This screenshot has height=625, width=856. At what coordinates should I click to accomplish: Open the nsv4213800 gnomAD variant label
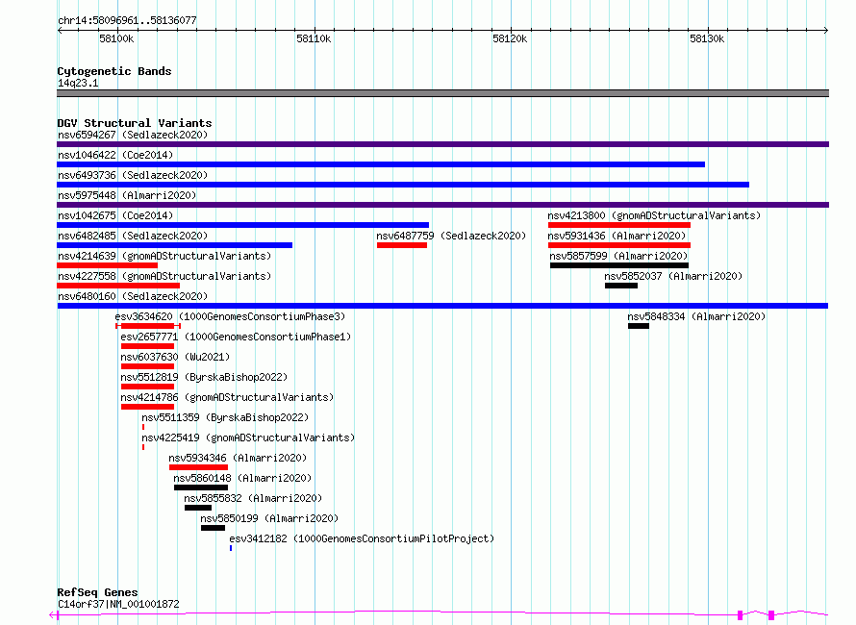[x=654, y=215]
